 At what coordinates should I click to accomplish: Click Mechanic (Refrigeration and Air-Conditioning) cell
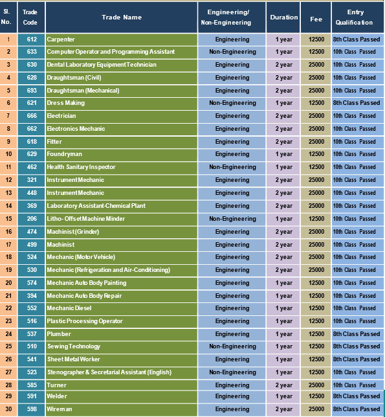(122, 270)
